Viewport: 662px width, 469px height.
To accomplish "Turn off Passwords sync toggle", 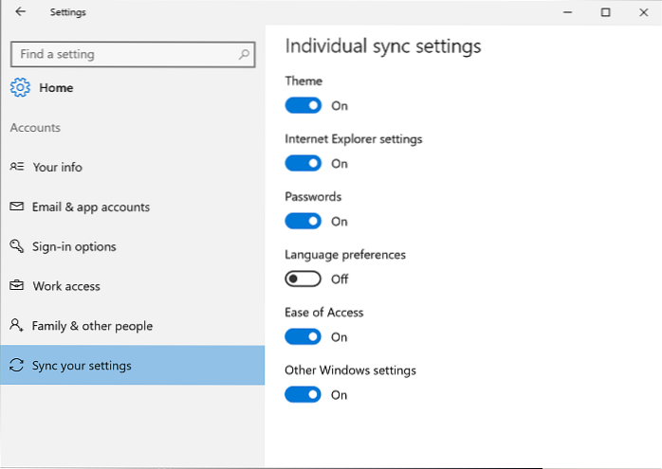I will (x=303, y=221).
